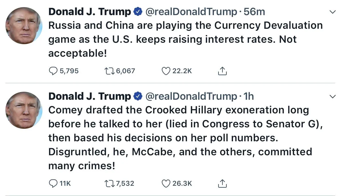Open options chevron on the 56m tweet
This screenshot has width=364, height=196.
click(332, 12)
